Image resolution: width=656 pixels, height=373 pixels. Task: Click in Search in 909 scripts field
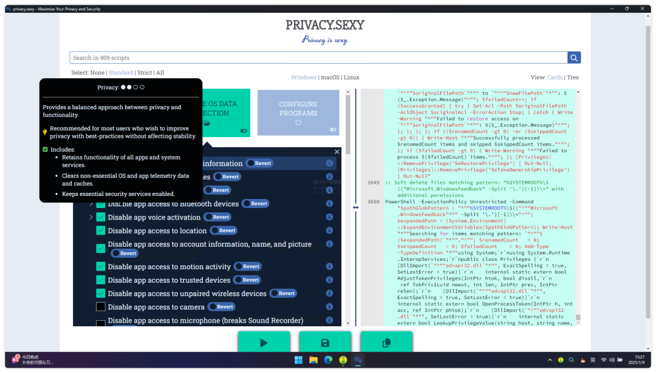click(318, 58)
